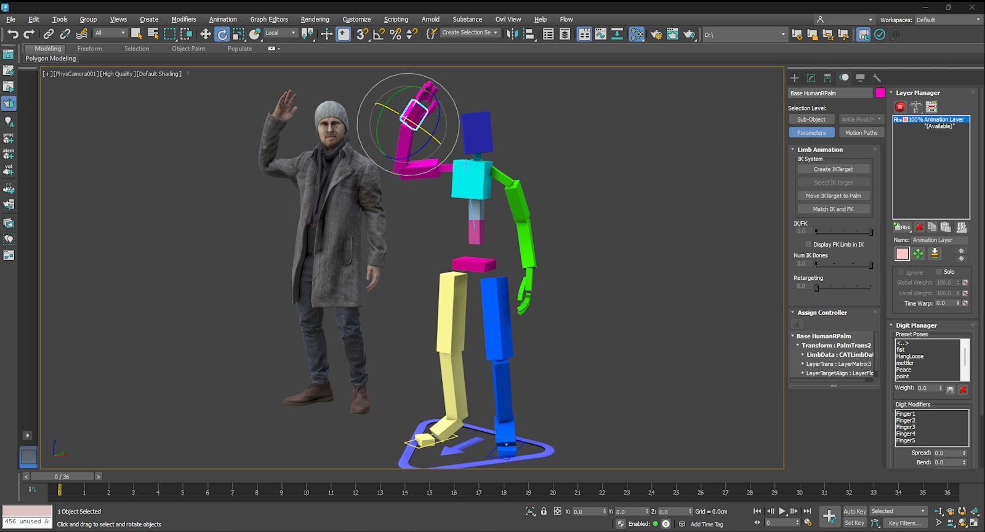
Task: Open the Create panel plus tab
Action: coord(795,78)
